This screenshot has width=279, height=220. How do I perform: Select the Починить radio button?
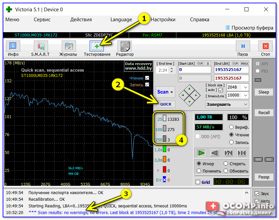click(199, 171)
